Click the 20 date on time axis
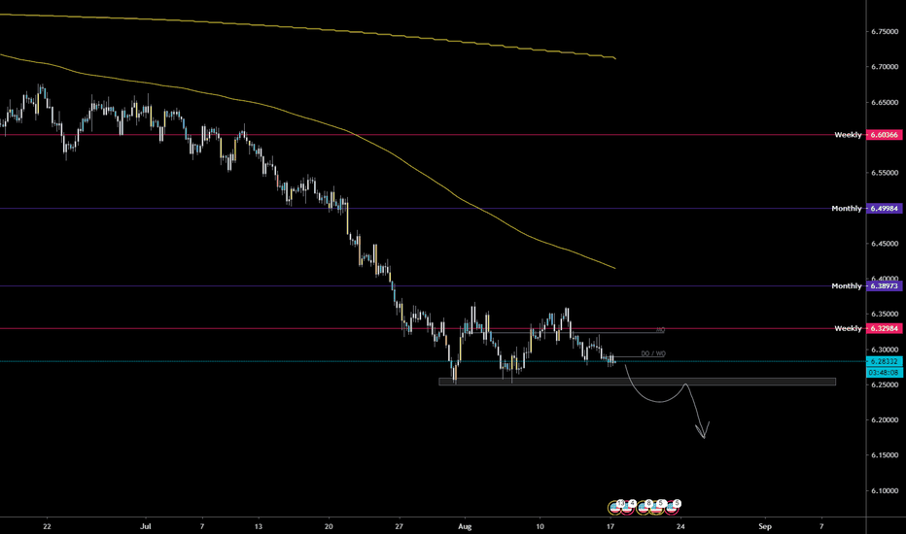This screenshot has height=534, width=906. (x=329, y=526)
